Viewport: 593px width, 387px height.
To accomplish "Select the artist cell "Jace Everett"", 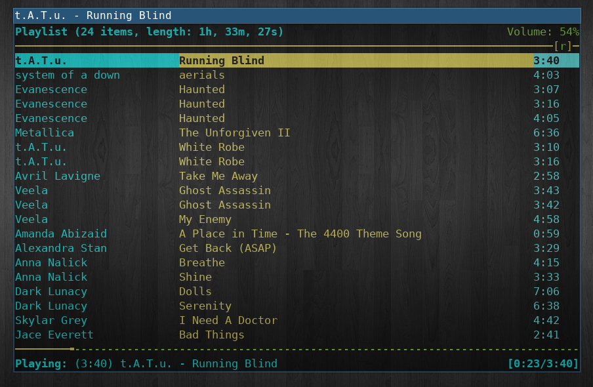I will pyautogui.click(x=54, y=335).
